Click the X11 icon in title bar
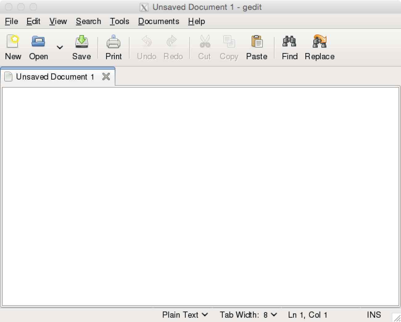 coord(144,7)
